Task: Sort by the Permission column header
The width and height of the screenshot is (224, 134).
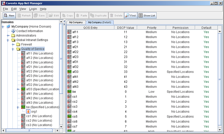Action: (180, 28)
